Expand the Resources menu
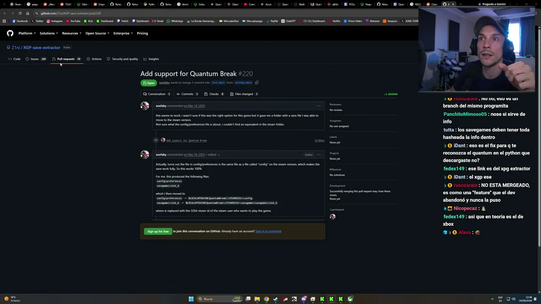 pos(71,33)
